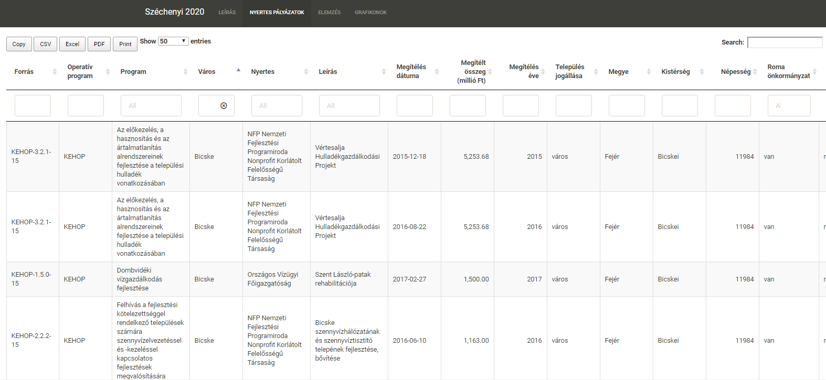Viewport: 826px width, 380px height.
Task: Open the Elemzés tab
Action: point(329,13)
